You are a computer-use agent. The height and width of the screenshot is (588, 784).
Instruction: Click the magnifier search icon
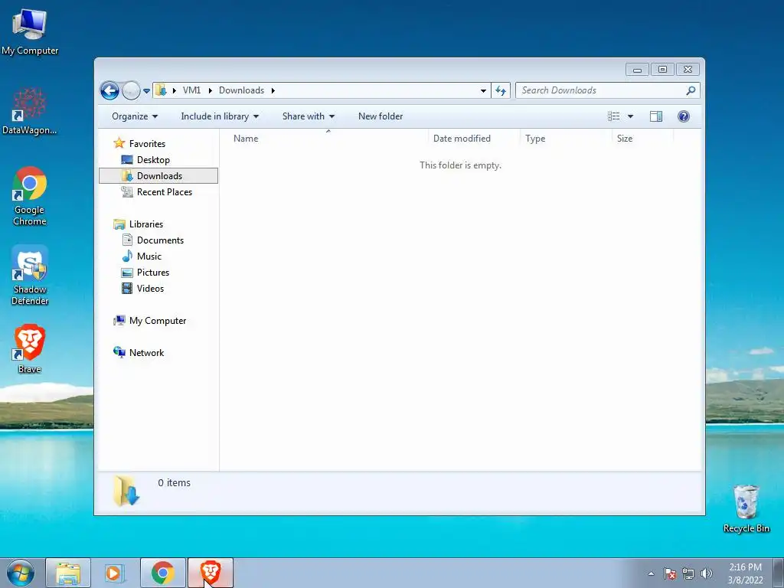click(691, 90)
